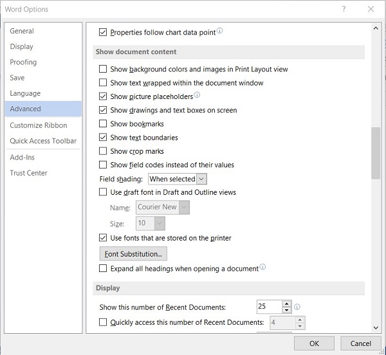Image resolution: width=386 pixels, height=355 pixels.
Task: Increase Recent Documents count with up arrow
Action: coord(286,304)
